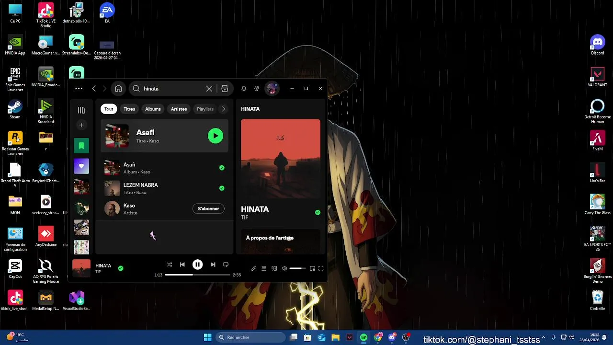
Task: Open Kaso artist result
Action: [x=164, y=209]
